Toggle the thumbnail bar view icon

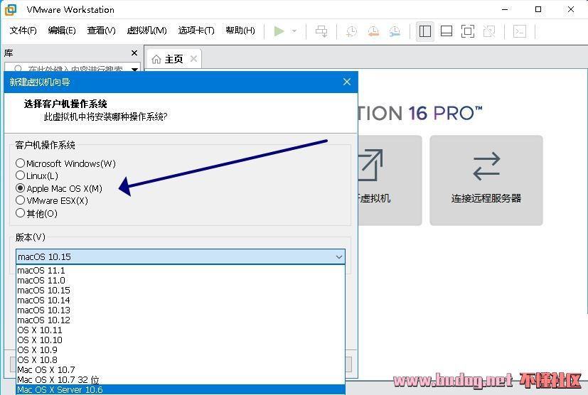point(447,31)
